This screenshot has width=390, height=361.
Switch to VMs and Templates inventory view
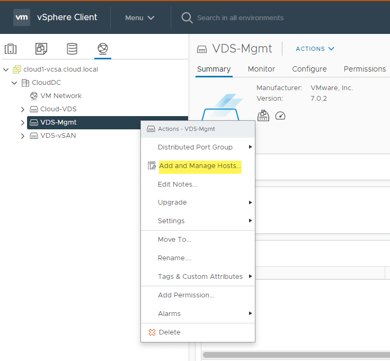pyautogui.click(x=41, y=49)
